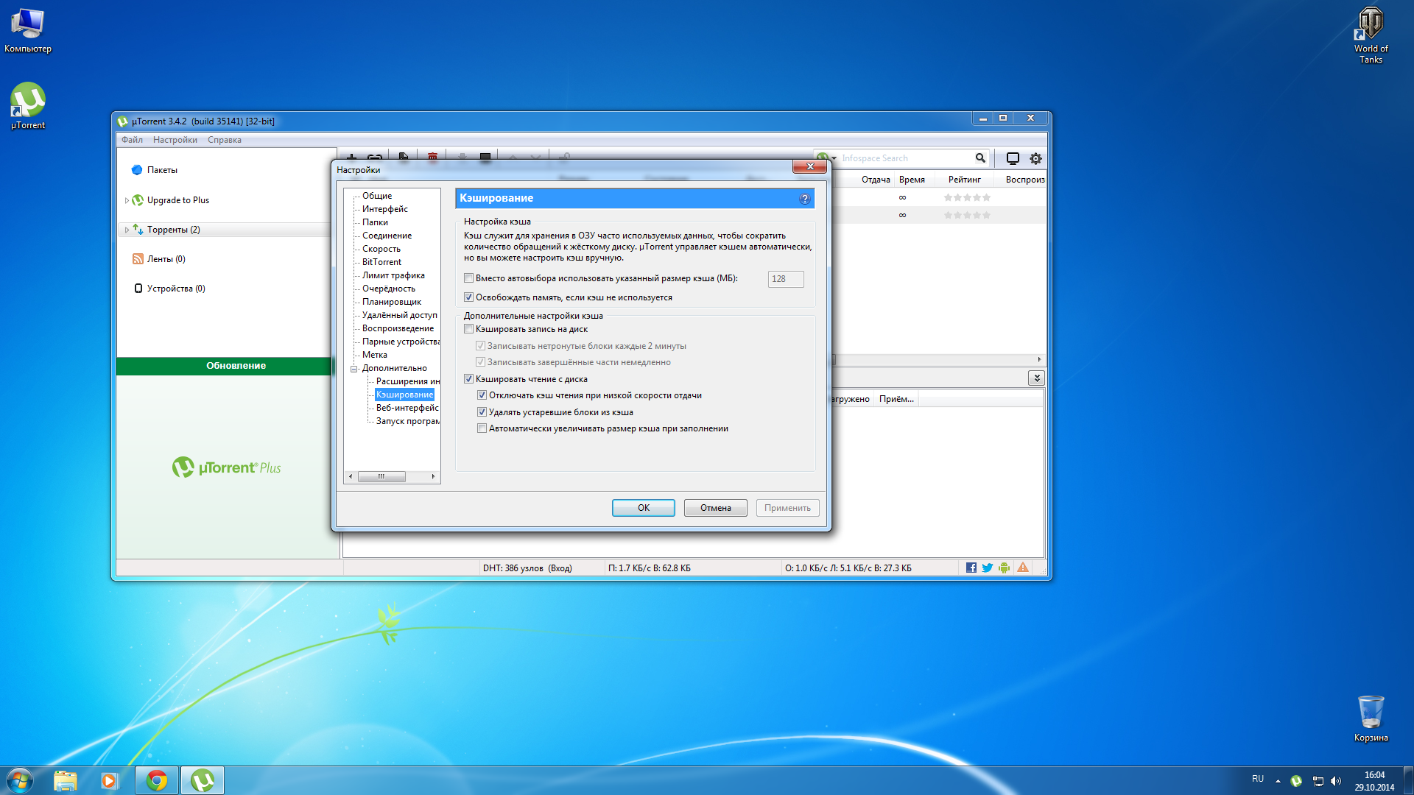Collapse the Дополнительно tree node
Screen dimensions: 1414x795
click(353, 369)
